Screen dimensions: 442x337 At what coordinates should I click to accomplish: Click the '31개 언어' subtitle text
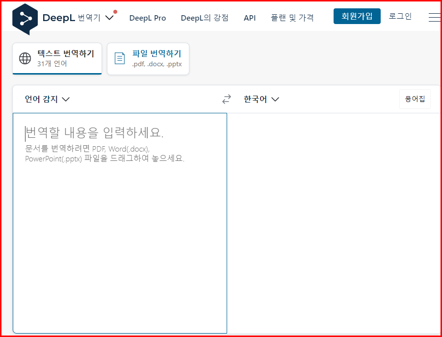click(52, 64)
